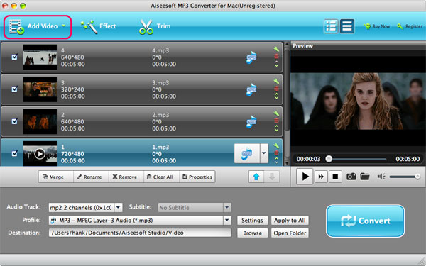Screen dimensions: 426x266
Task: Mute audio with the speaker icon
Action: coord(381,177)
